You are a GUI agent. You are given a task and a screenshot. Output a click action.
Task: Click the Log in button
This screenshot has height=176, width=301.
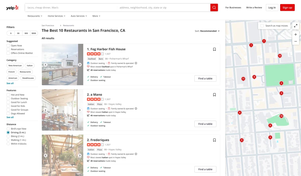pos(272,8)
